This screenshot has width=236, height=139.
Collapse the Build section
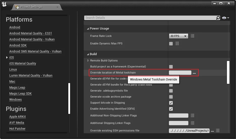[x=88, y=54]
